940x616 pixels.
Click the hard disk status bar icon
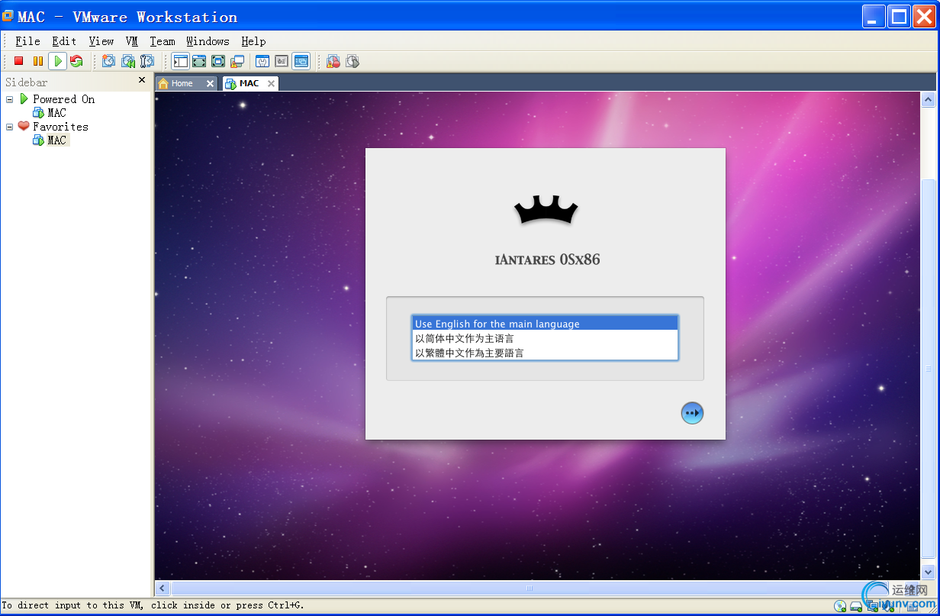[x=856, y=607]
